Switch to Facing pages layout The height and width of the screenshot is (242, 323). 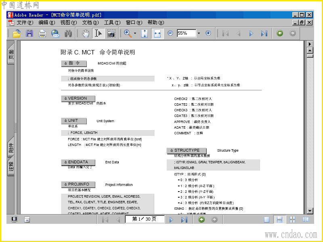[306, 219]
